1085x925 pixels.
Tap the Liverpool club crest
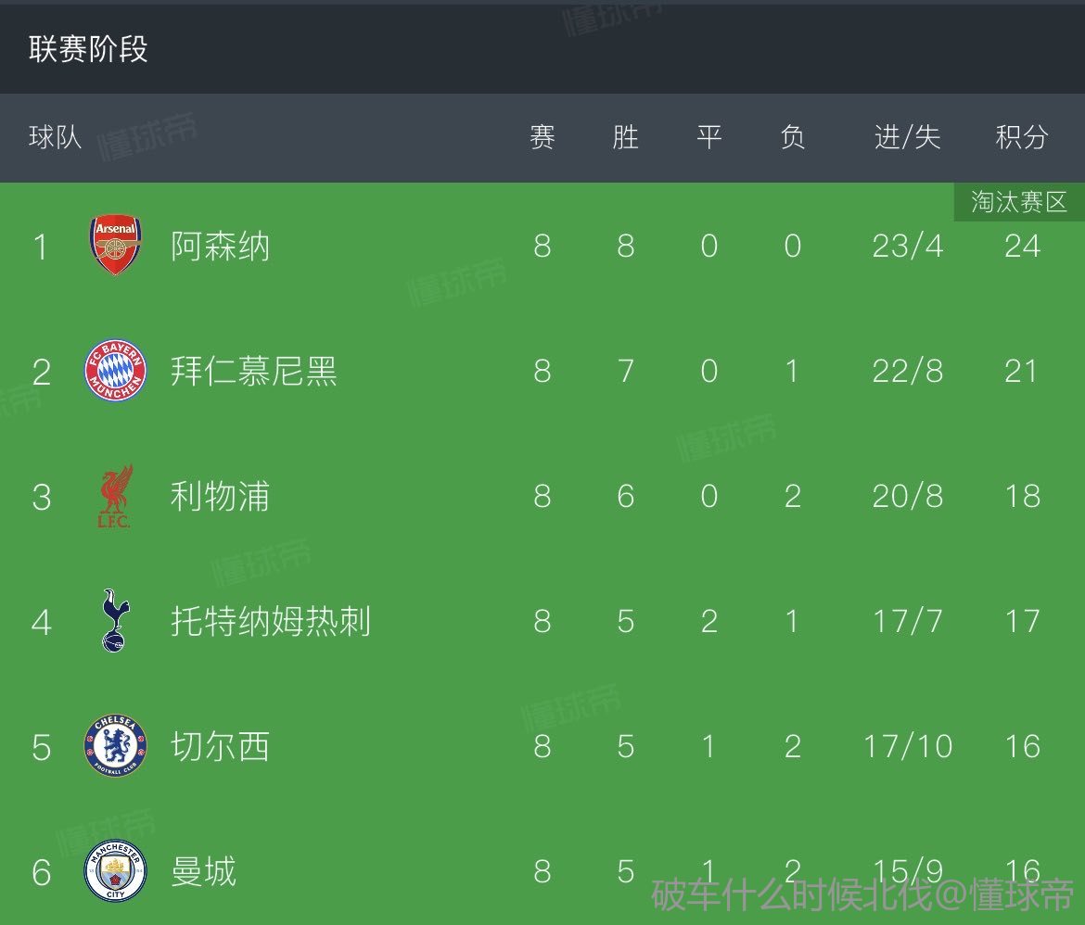click(x=115, y=497)
